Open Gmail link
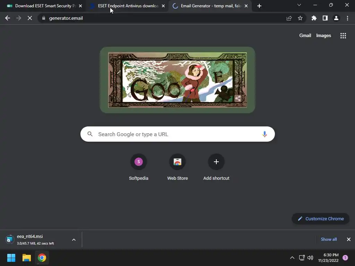This screenshot has width=355, height=266. point(305,36)
